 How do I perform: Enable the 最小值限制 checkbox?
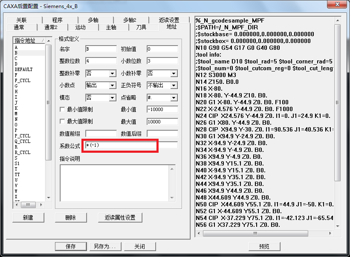click(62, 109)
